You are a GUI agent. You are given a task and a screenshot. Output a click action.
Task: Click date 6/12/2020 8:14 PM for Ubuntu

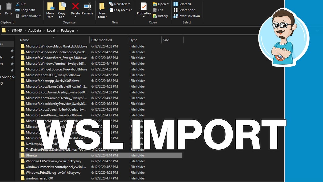tap(104, 155)
